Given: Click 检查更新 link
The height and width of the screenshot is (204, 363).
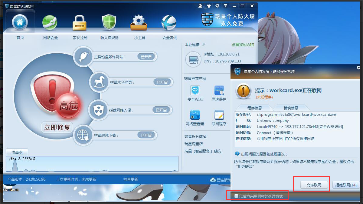Looking at the screenshot, I should [x=131, y=179].
